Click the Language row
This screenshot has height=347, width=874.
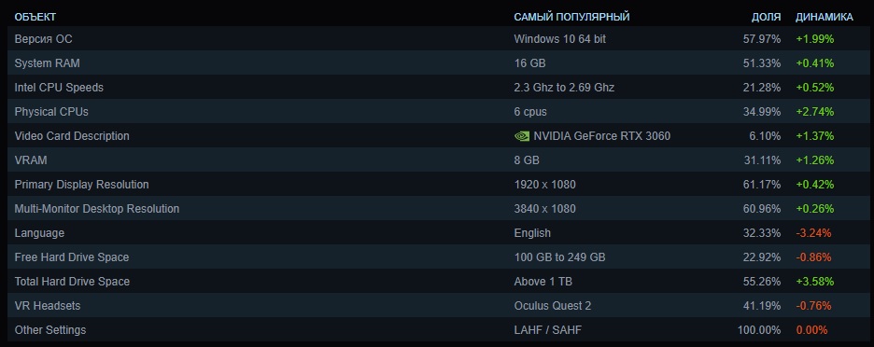437,233
